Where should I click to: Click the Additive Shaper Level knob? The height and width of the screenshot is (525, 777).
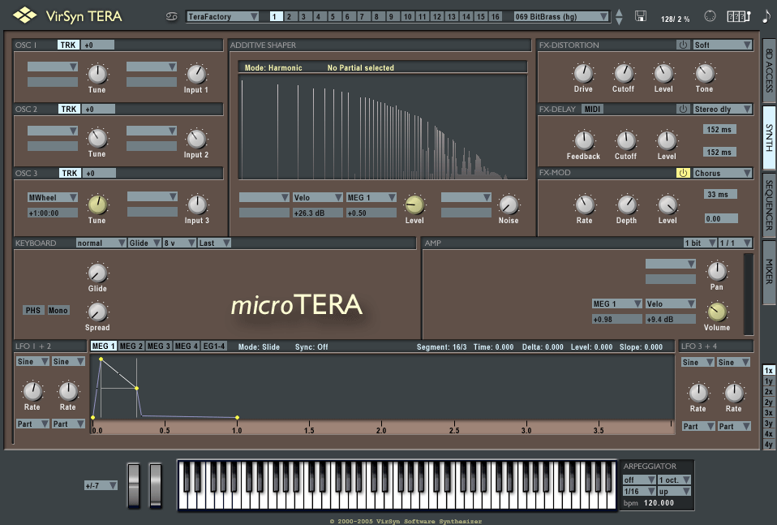[414, 204]
